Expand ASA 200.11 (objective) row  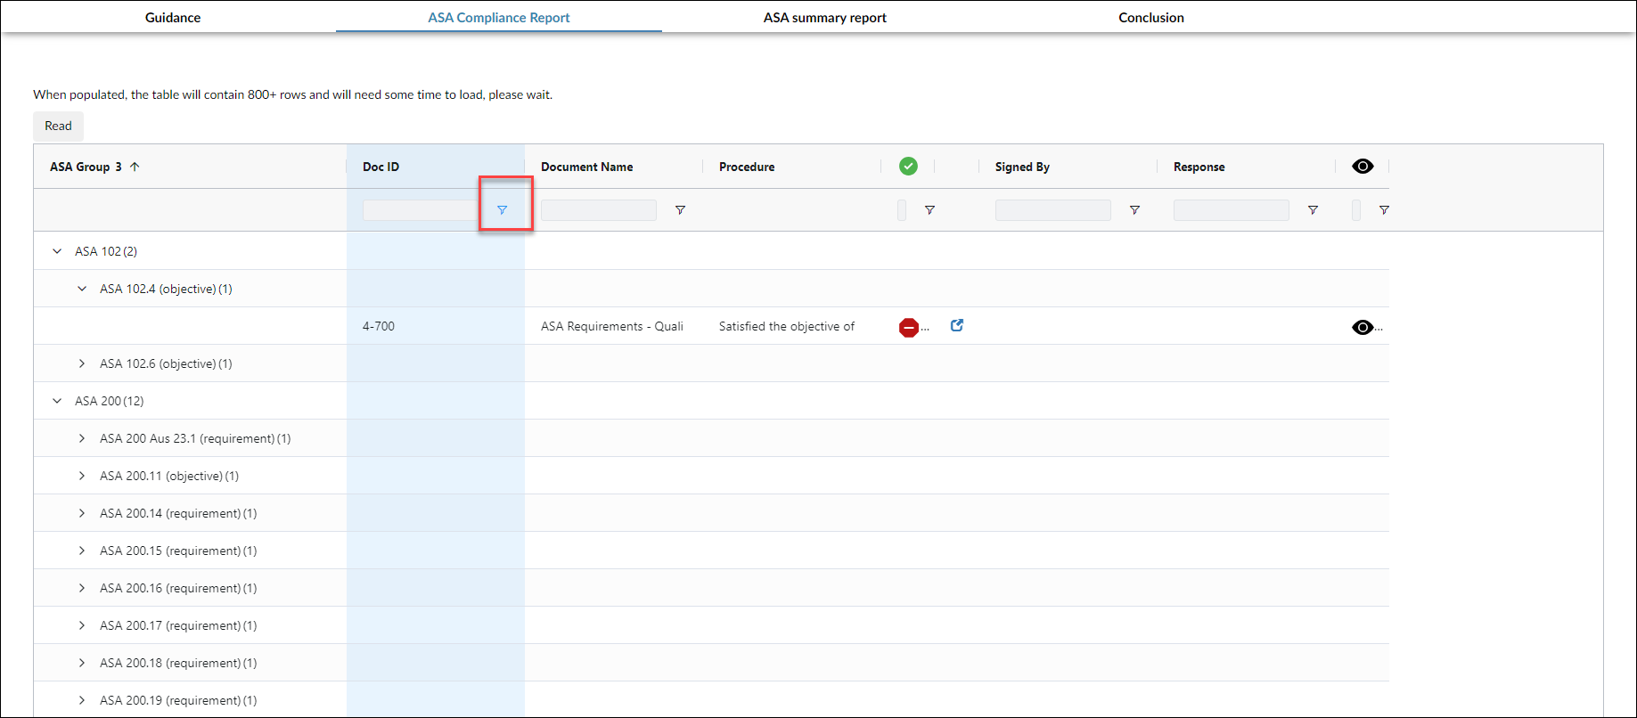coord(82,476)
